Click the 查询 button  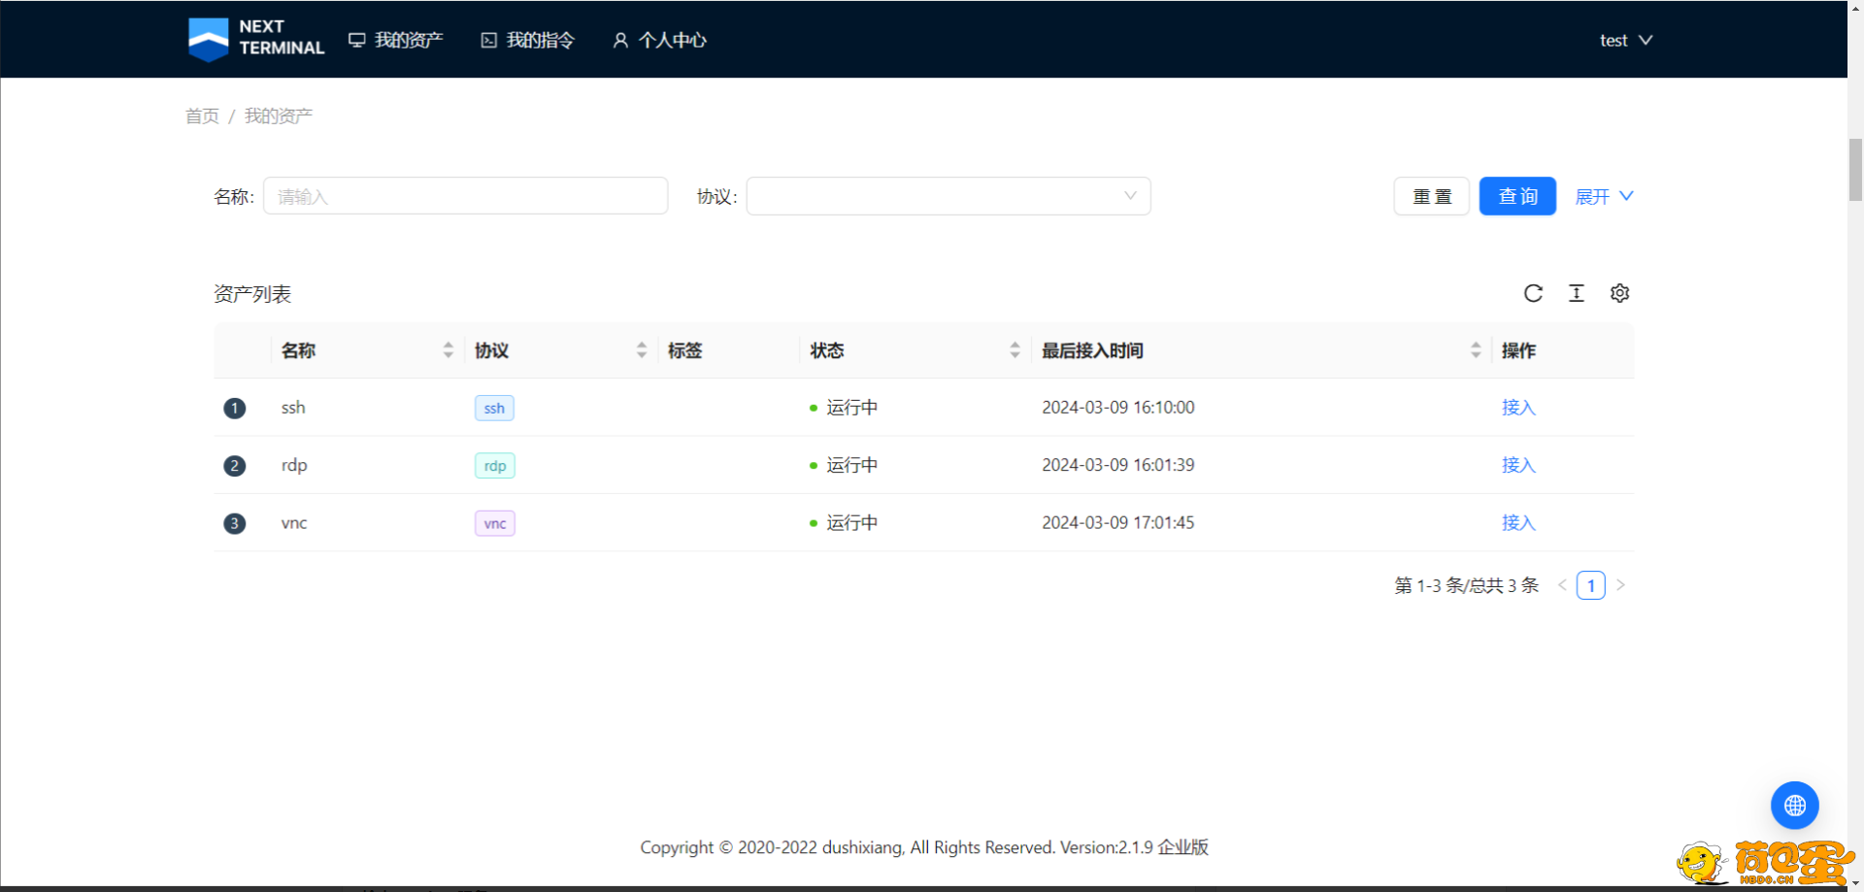pos(1517,196)
